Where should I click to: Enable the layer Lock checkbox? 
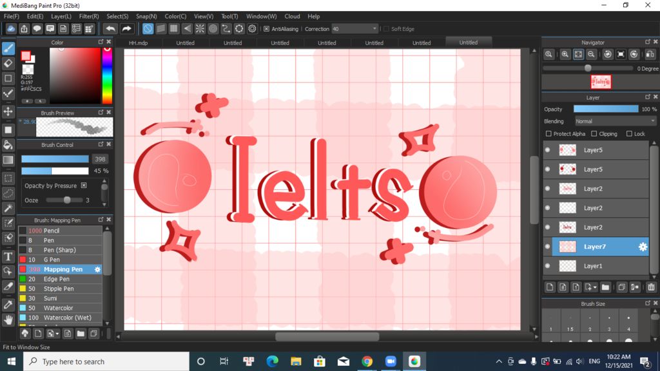629,134
